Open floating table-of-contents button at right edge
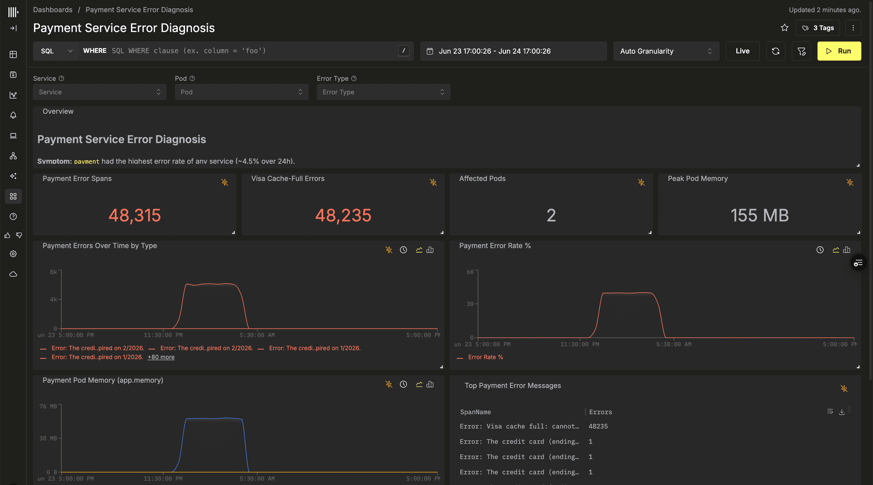The width and height of the screenshot is (873, 485). (x=858, y=263)
